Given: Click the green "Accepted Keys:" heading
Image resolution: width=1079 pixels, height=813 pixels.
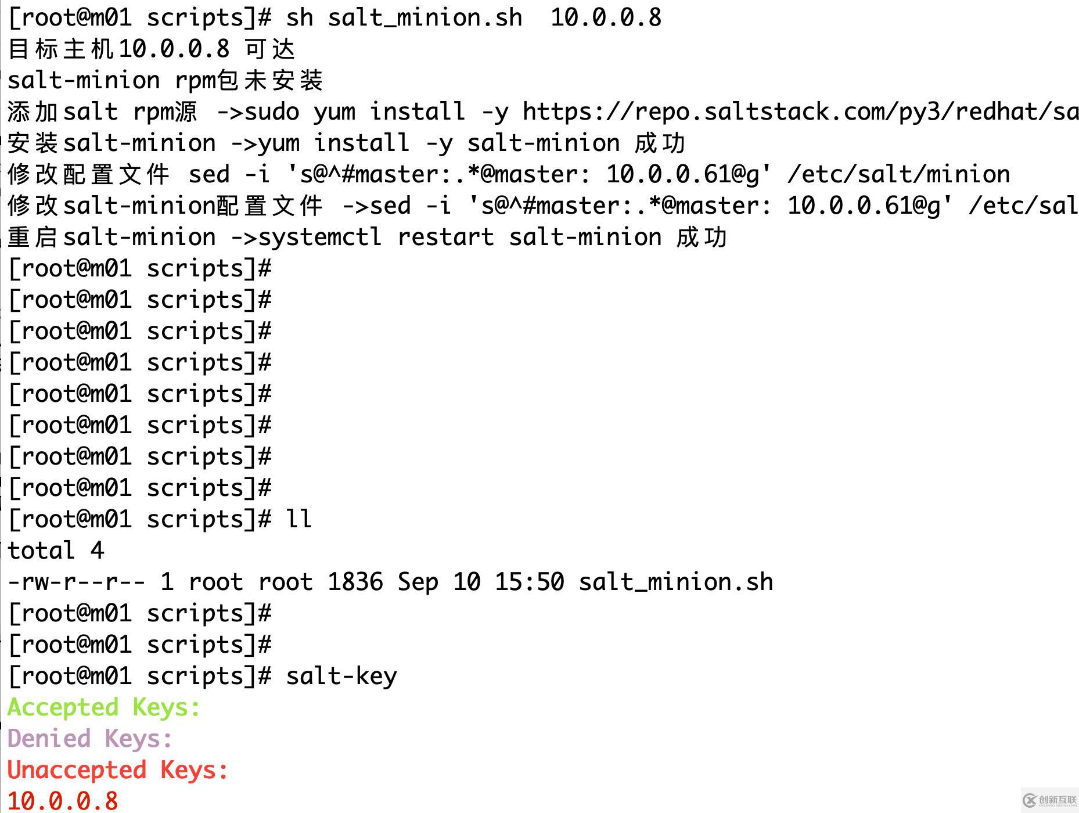Looking at the screenshot, I should tap(104, 707).
